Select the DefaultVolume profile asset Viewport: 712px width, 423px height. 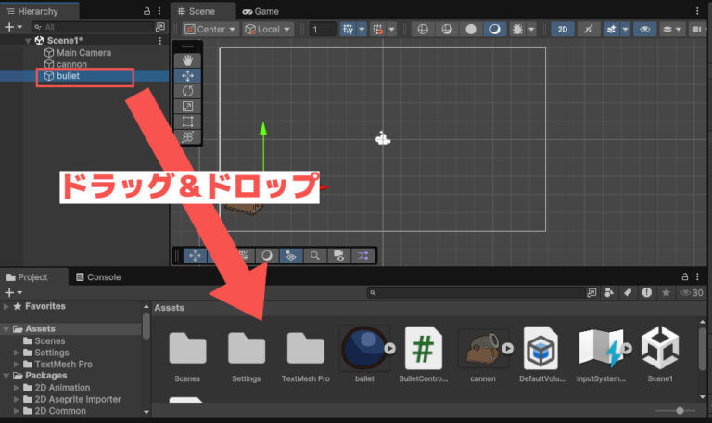541,354
